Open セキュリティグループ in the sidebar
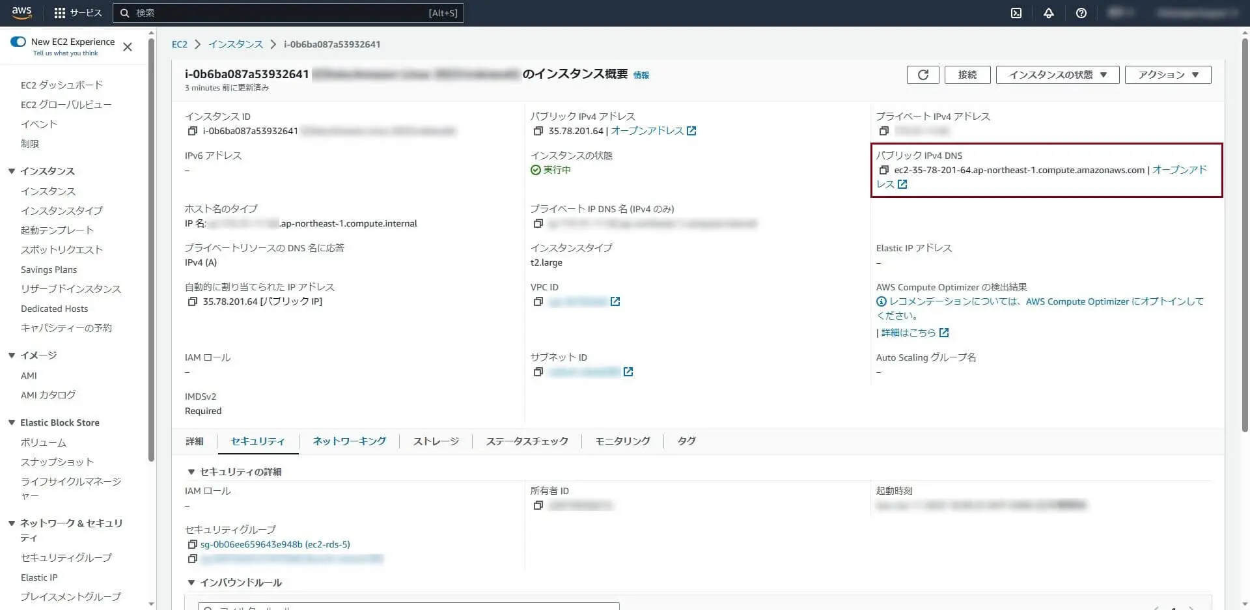This screenshot has height=610, width=1250. 66,558
